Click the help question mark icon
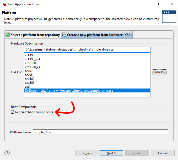The height and width of the screenshot is (160, 178). [7, 153]
